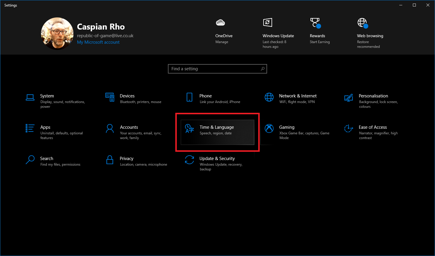Select the Search magnifier category icon
435x256 pixels.
click(30, 160)
